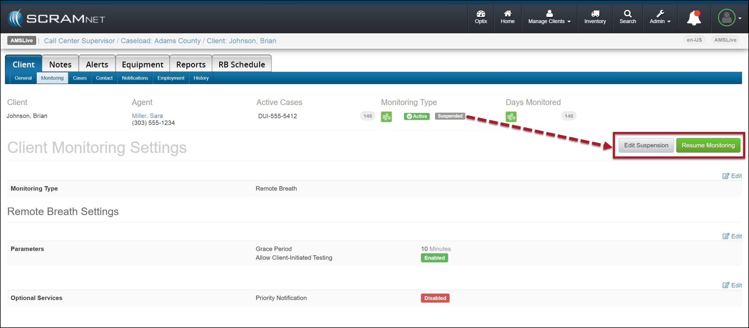Click the Home house icon
749x328 pixels.
coord(507,17)
